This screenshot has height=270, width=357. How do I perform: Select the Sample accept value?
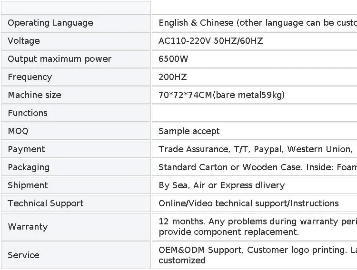click(189, 131)
